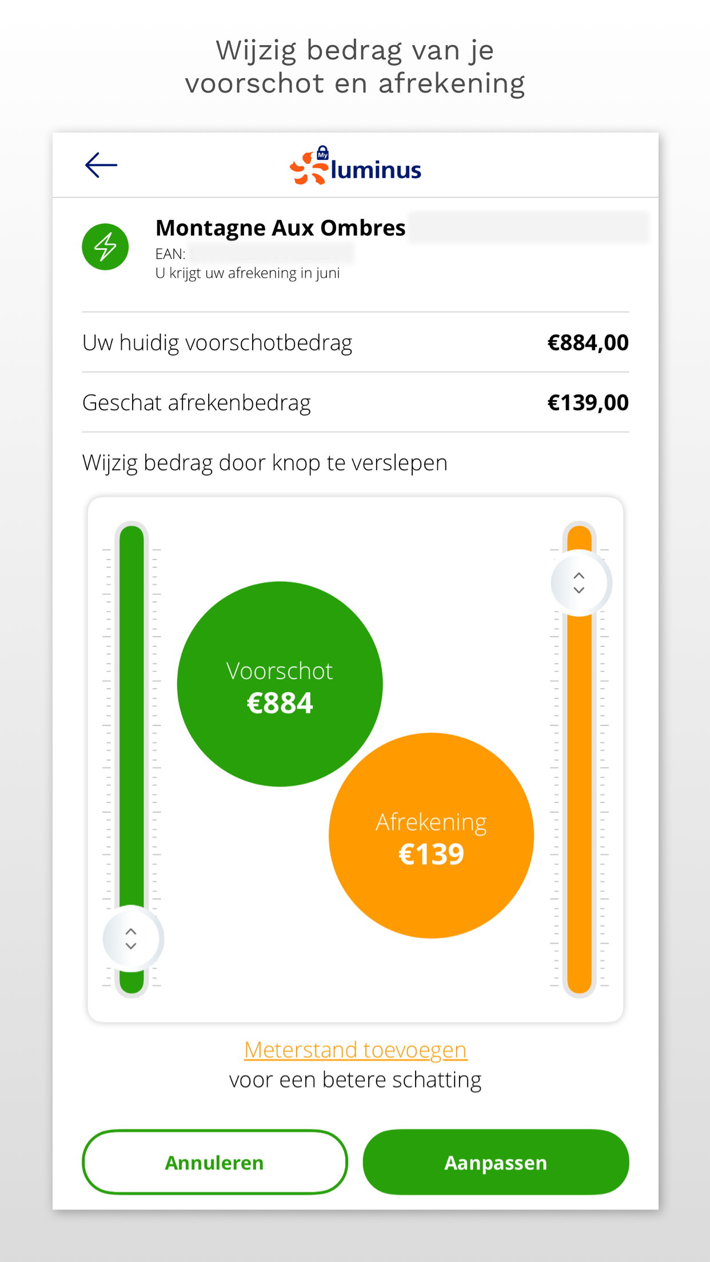Tap the orange Afrekening €139 circle
Screen dimensions: 710x1262
pyautogui.click(x=431, y=836)
